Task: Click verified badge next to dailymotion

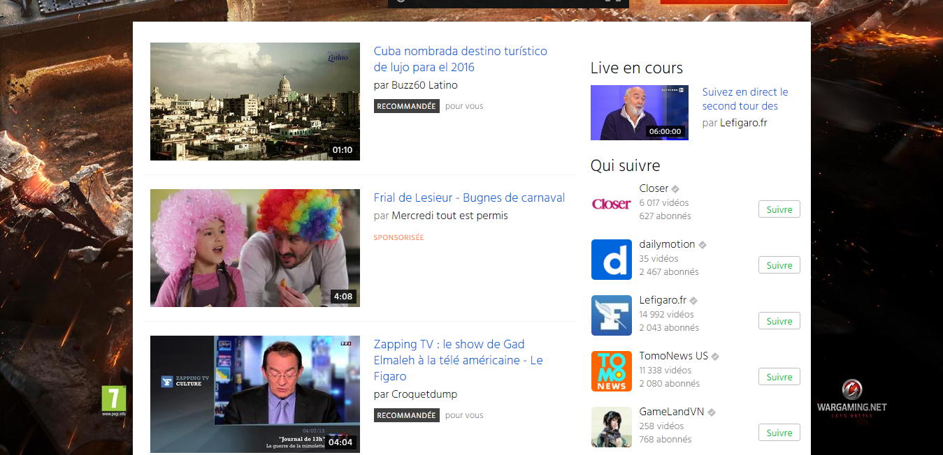Action: click(703, 245)
